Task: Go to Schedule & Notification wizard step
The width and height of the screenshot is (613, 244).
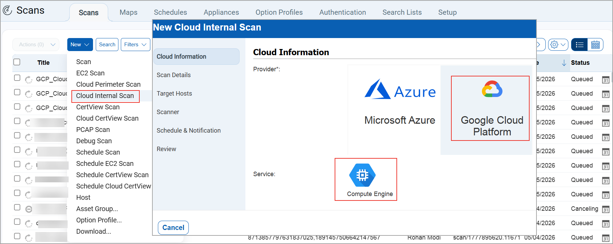Action: click(188, 131)
